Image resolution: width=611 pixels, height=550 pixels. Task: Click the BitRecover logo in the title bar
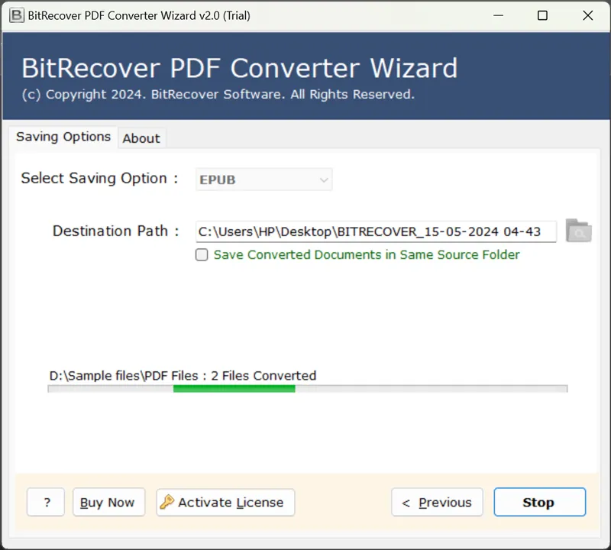(16, 15)
